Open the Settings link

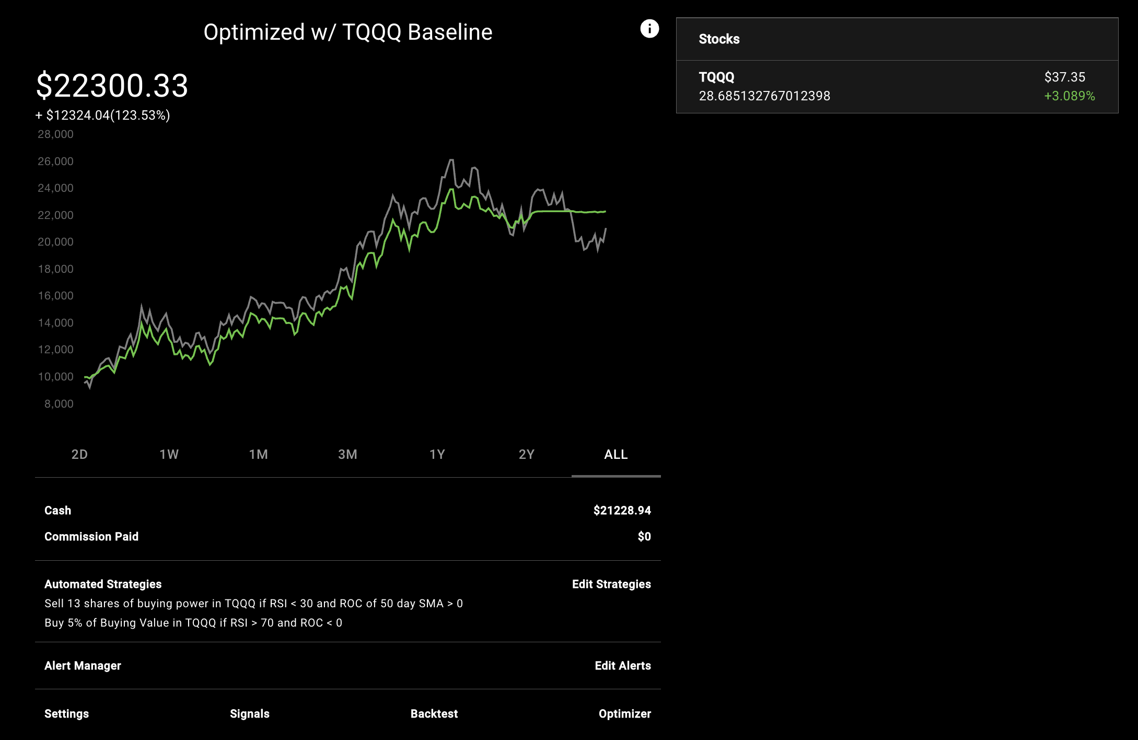click(66, 714)
